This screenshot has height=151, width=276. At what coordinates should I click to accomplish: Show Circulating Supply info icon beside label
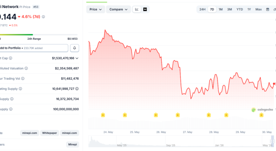pos(20,89)
